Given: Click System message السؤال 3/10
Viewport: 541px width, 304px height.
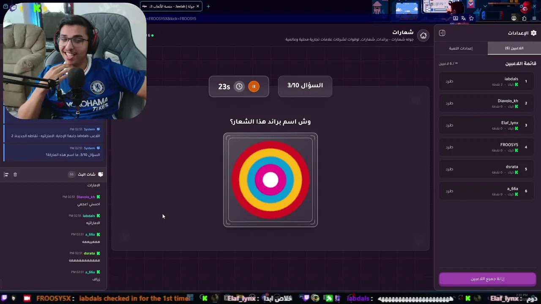Looking at the screenshot, I should coord(54,152).
